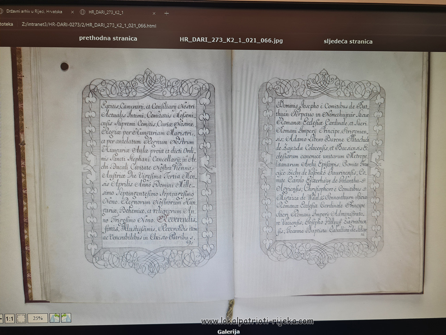The width and height of the screenshot is (446, 335).
Task: Click the fit-to-screen dashed frame icon
Action: [21, 319]
